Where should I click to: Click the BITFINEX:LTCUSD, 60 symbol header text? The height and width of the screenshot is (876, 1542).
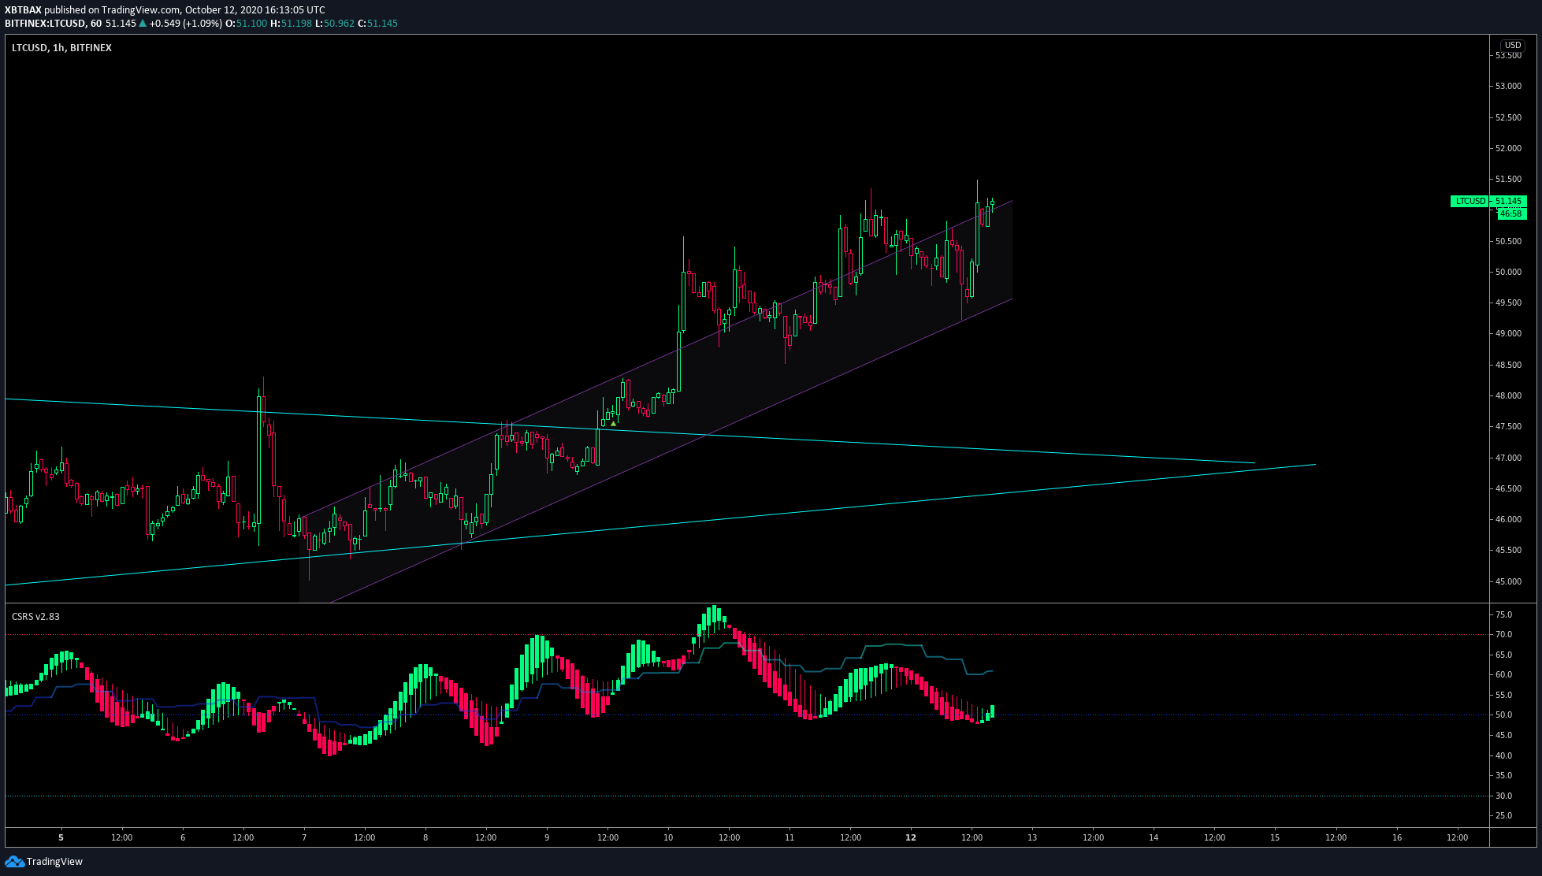pos(53,24)
